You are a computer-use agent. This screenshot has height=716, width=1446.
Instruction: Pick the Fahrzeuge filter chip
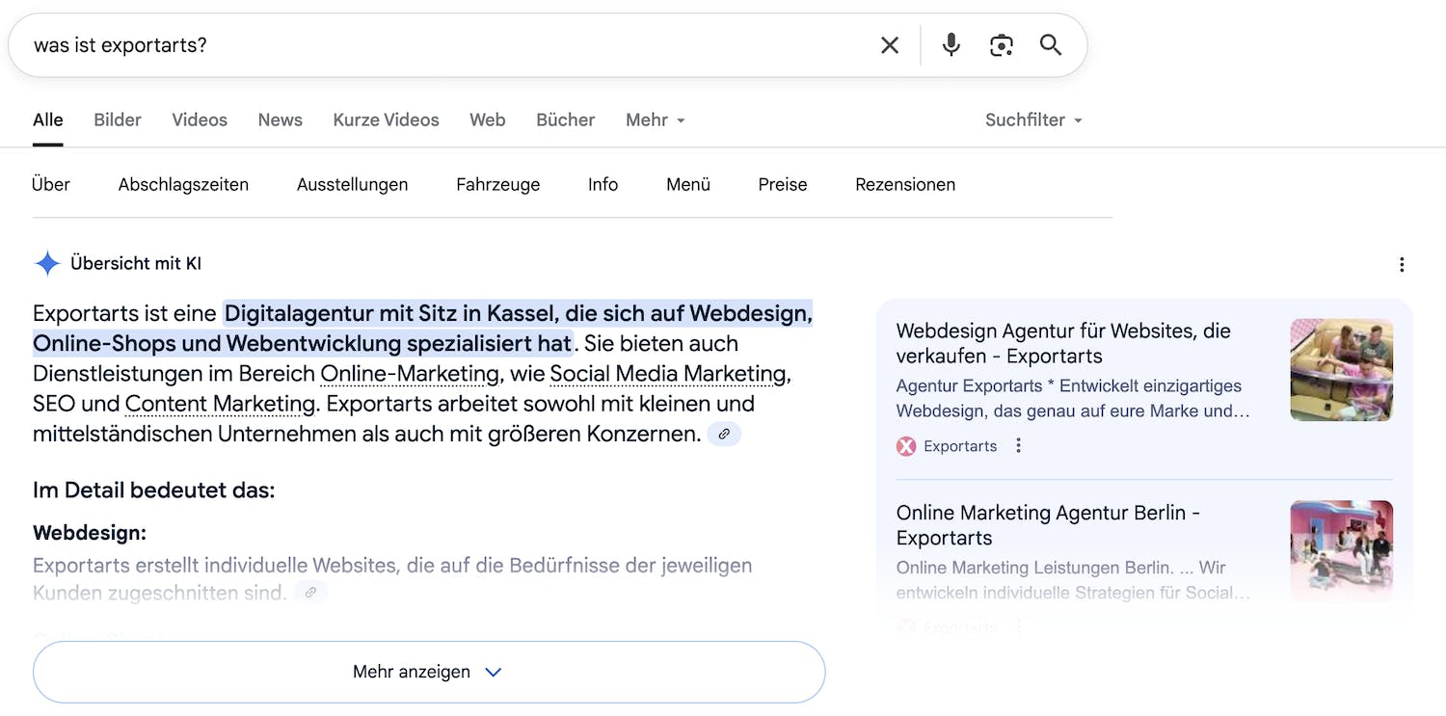(498, 184)
